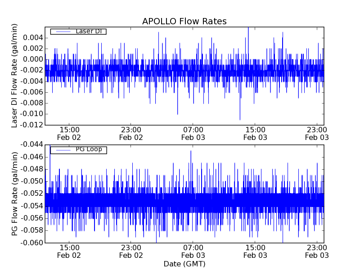Click the PG Flow Rate axis label
Screen dimensions: 360x270
coord(14,194)
